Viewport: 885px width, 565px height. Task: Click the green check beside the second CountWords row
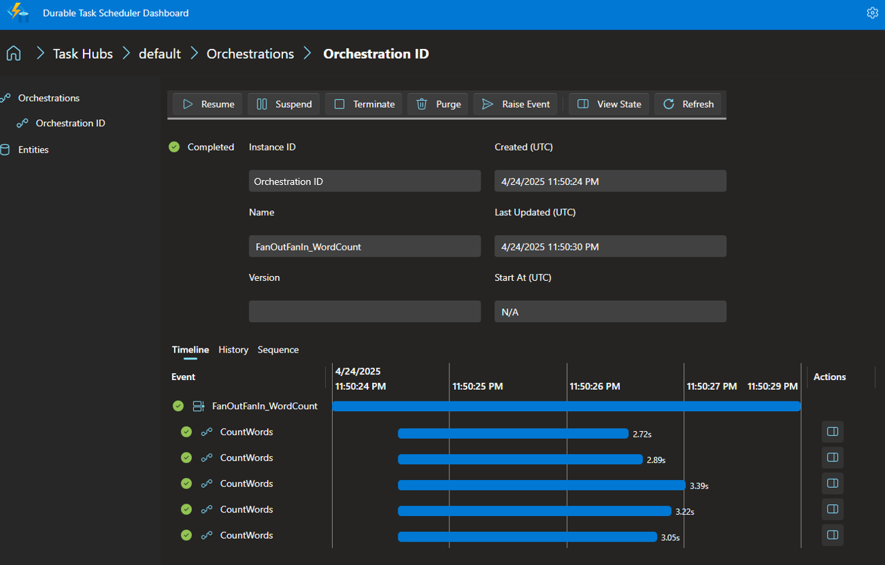(186, 457)
